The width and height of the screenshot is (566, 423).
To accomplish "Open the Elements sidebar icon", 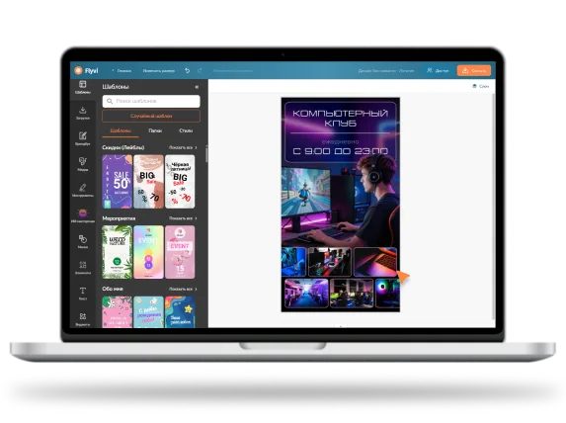I will point(83,267).
